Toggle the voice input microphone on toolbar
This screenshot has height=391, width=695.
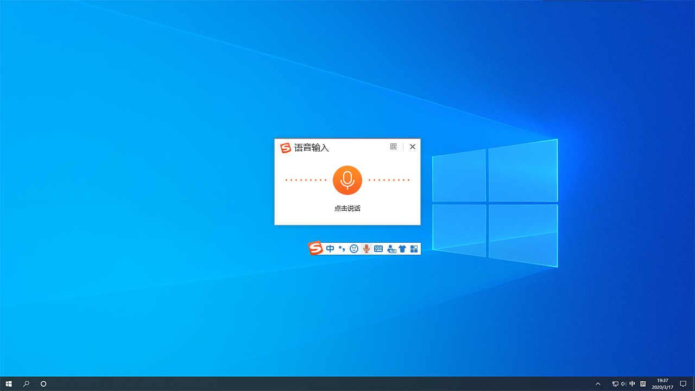367,249
